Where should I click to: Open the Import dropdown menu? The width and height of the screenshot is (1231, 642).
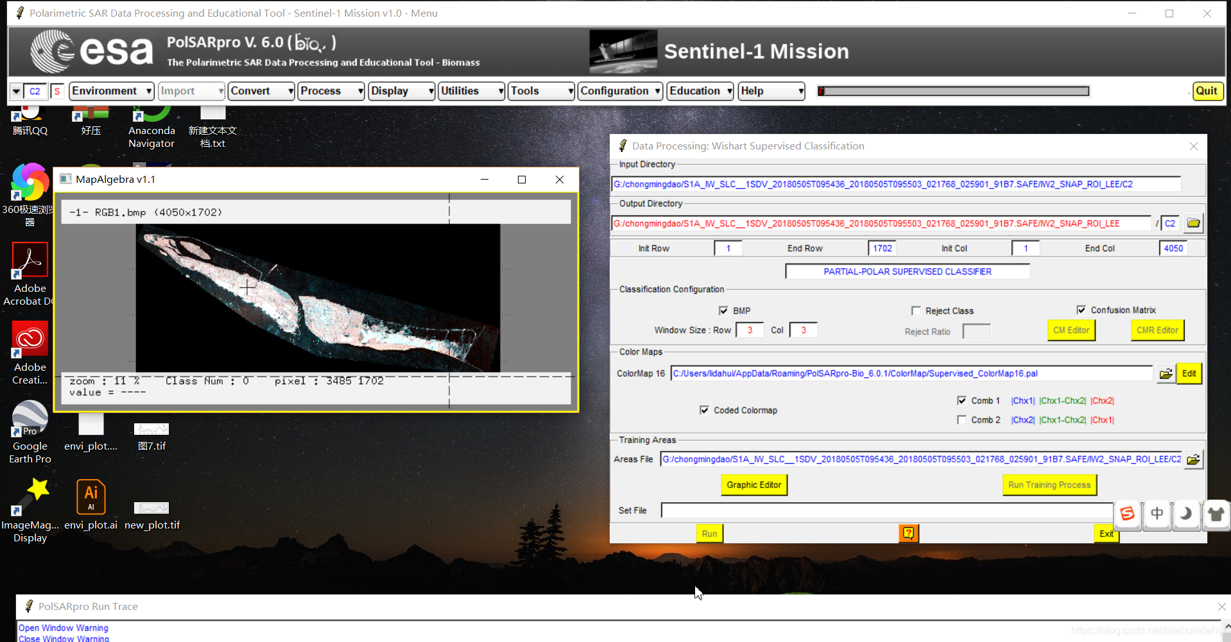(x=191, y=91)
